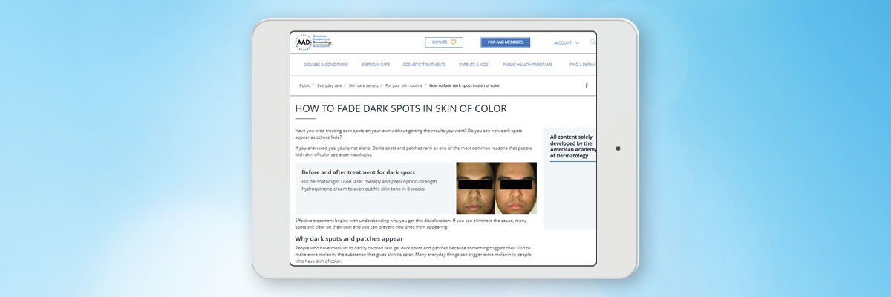The height and width of the screenshot is (297, 891).
Task: Click heading Why dark spots and patches appear
Action: pyautogui.click(x=349, y=238)
